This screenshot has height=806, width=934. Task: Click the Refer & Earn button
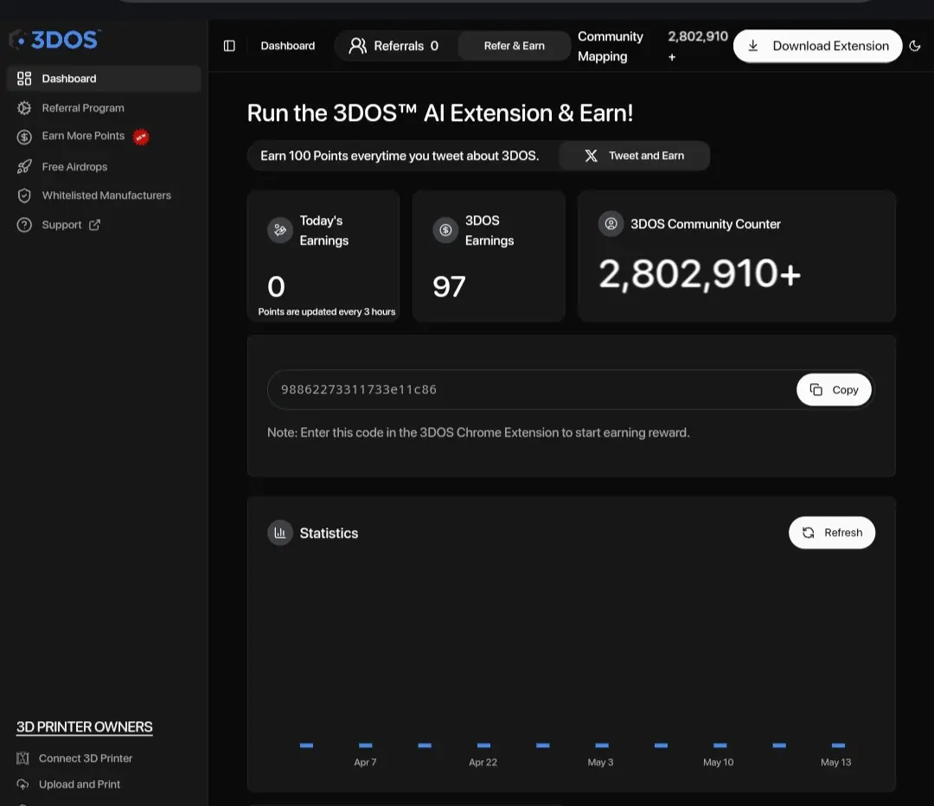pyautogui.click(x=514, y=46)
